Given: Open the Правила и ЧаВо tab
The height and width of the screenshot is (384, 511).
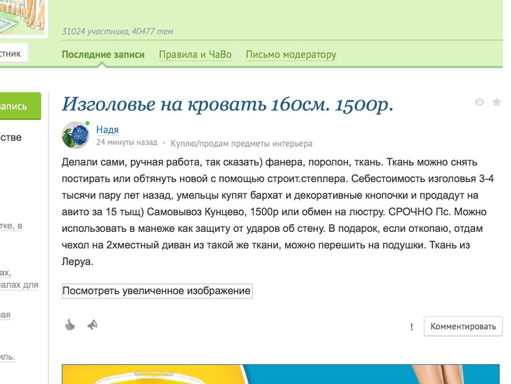Looking at the screenshot, I should (x=195, y=54).
